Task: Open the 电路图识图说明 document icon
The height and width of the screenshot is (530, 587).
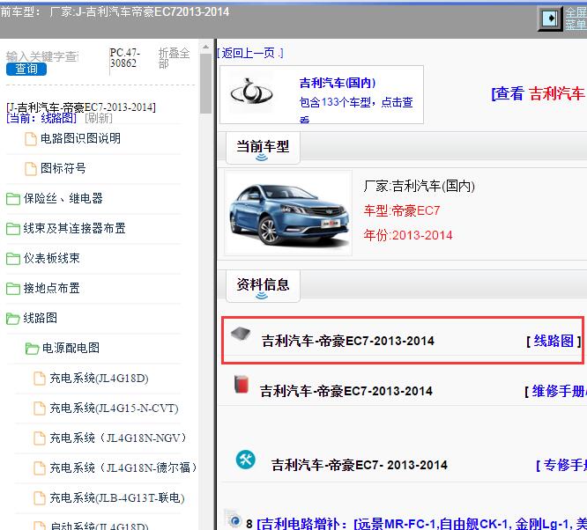Action: pos(30,139)
